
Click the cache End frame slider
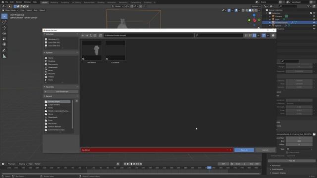[299, 141]
